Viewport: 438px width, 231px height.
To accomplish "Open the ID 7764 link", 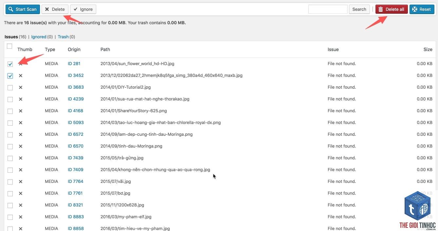I will pos(76,181).
